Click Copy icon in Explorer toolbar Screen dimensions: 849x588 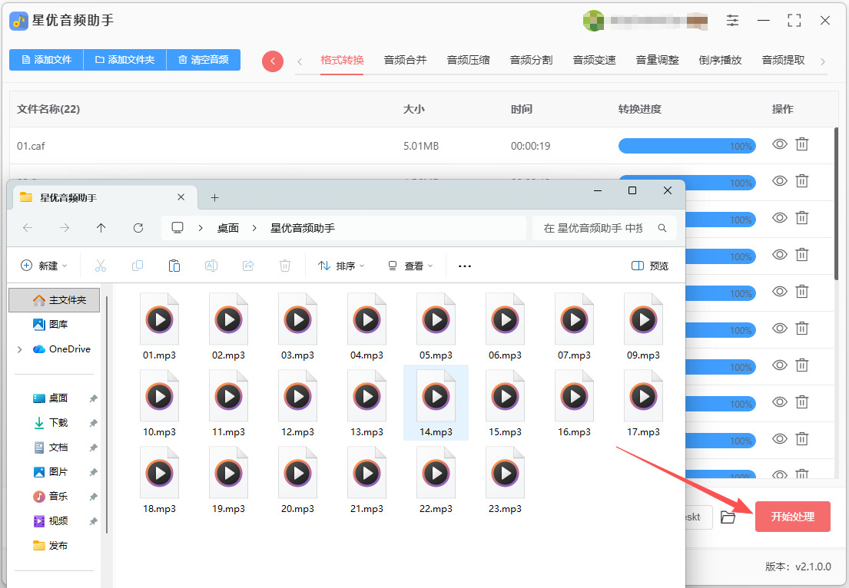click(138, 266)
